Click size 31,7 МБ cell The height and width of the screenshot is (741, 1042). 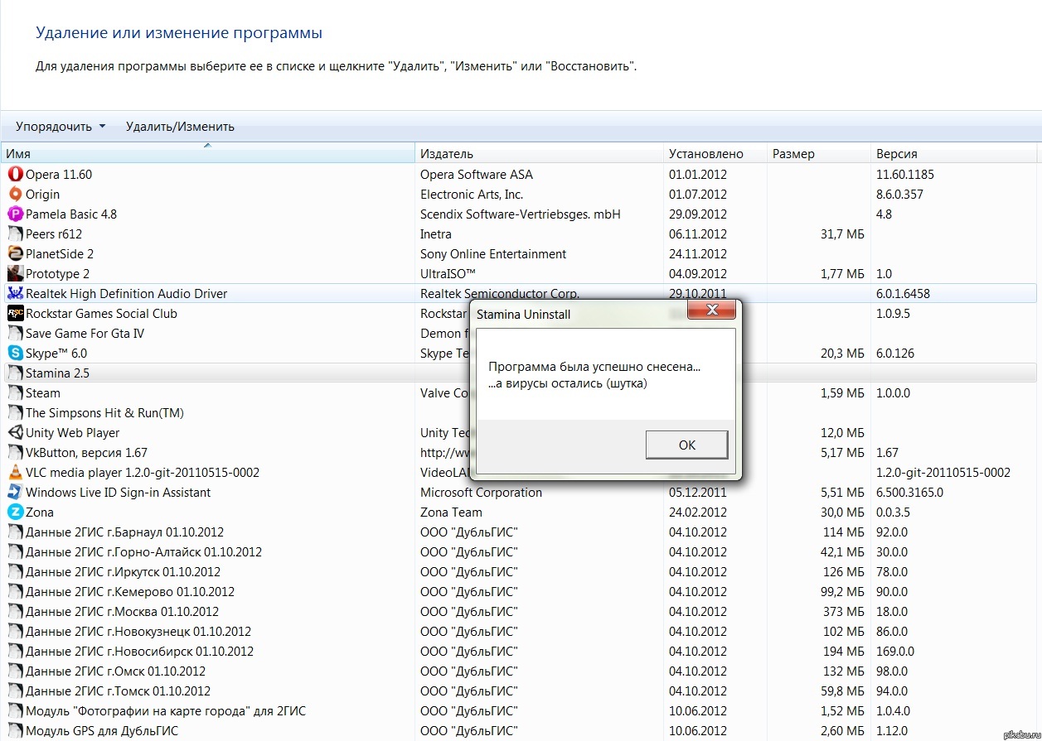(x=842, y=233)
